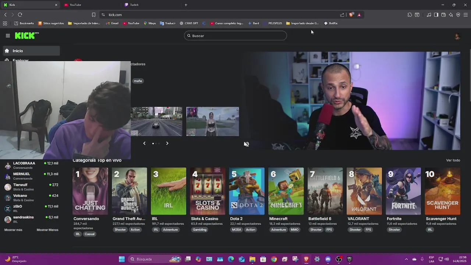
Task: Close the Kick tab
Action: point(56,5)
